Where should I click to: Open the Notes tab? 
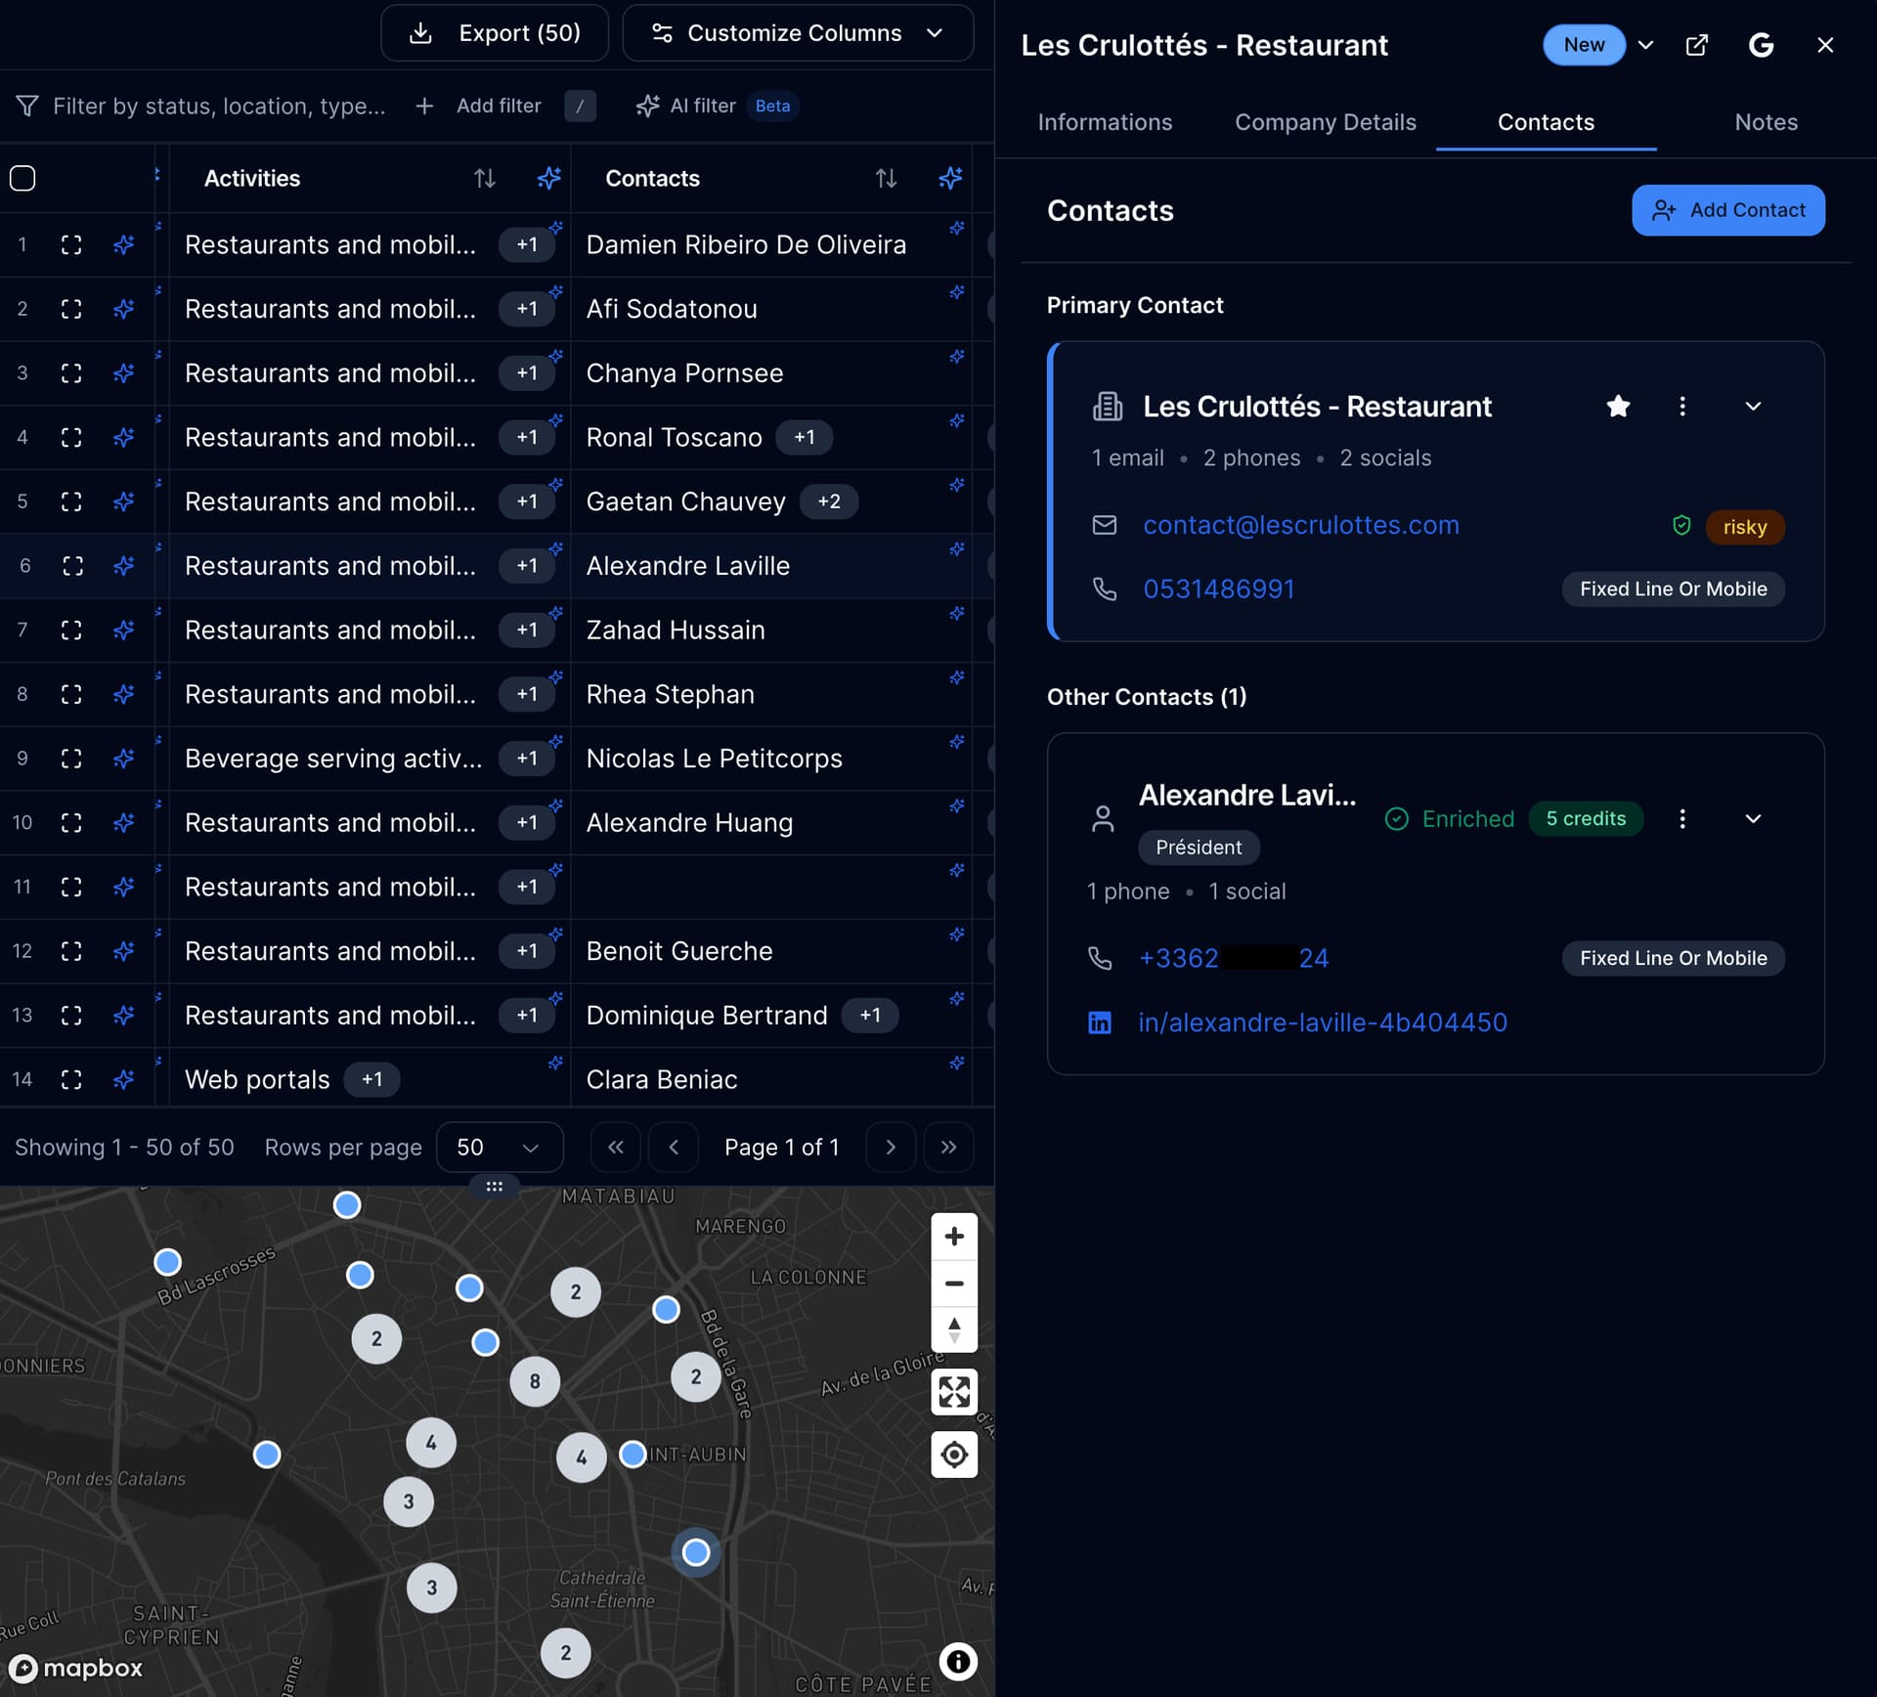coord(1766,122)
